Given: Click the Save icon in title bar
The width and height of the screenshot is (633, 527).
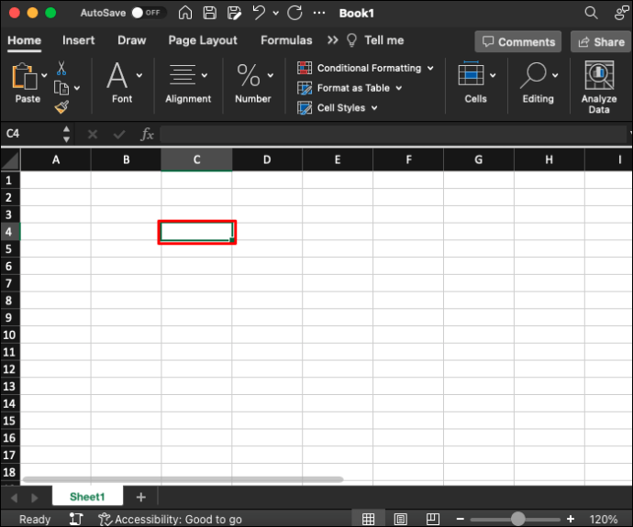Looking at the screenshot, I should coord(209,13).
